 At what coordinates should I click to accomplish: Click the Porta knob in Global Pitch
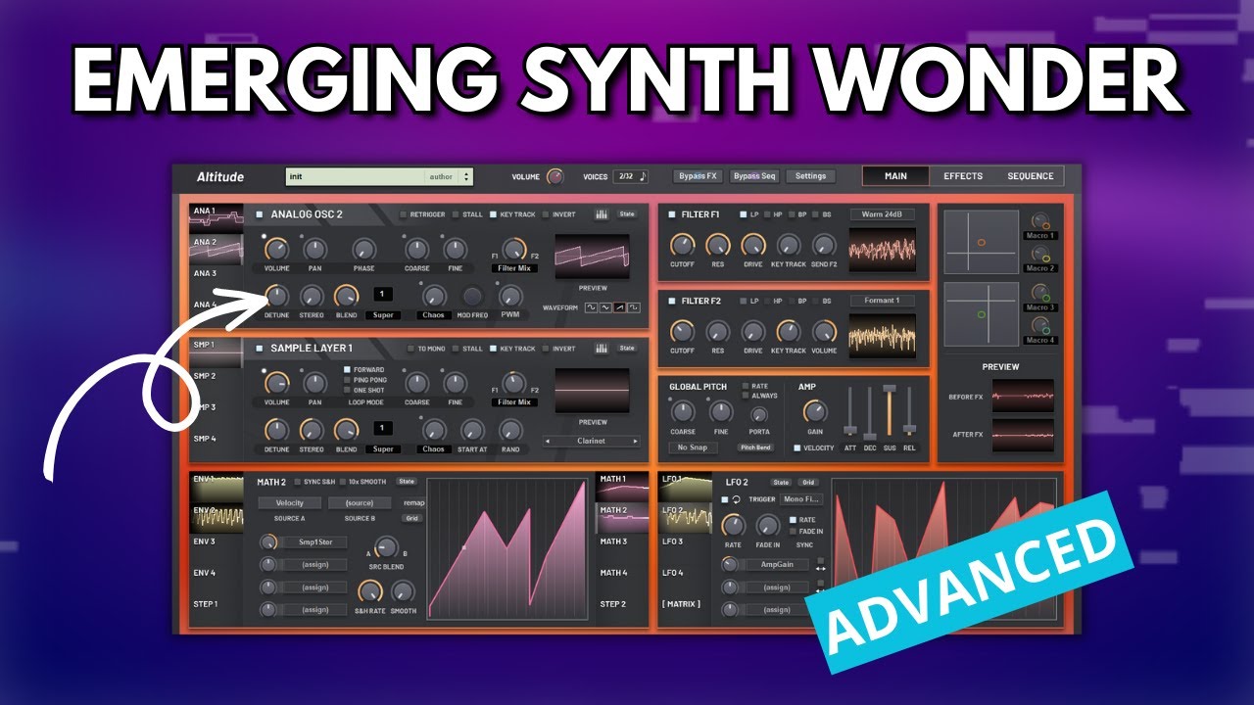click(x=757, y=414)
